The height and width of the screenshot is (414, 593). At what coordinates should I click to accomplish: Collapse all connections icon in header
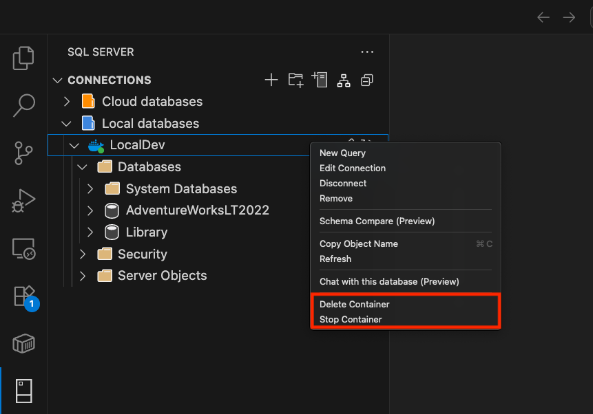(x=367, y=80)
